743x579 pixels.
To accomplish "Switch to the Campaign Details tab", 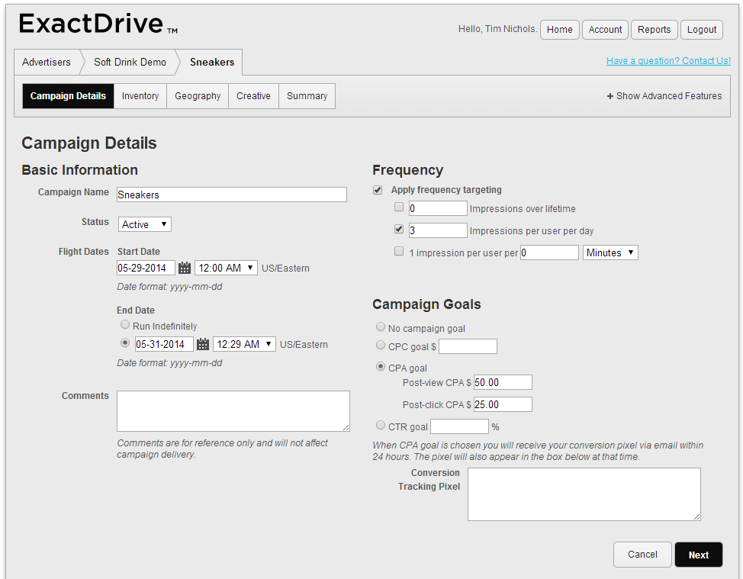I will click(68, 95).
